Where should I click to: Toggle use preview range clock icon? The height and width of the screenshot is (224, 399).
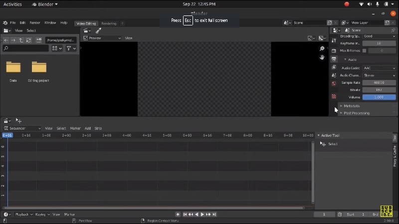(x=340, y=215)
